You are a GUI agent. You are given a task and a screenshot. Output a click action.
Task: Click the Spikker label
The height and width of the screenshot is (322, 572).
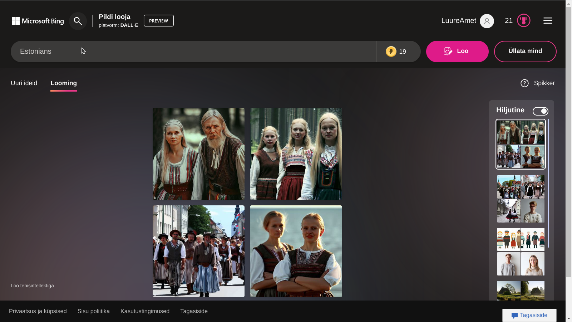[x=544, y=83]
